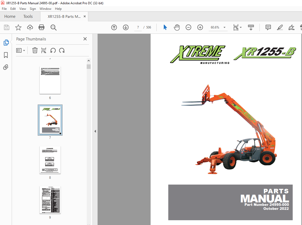Switch to the Tools tab

point(28,16)
